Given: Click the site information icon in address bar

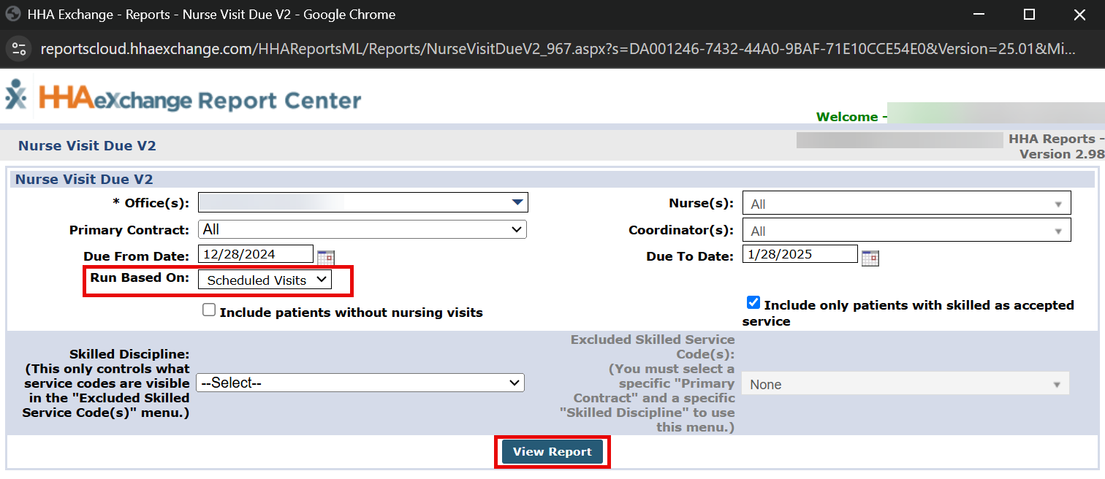Looking at the screenshot, I should pos(19,49).
